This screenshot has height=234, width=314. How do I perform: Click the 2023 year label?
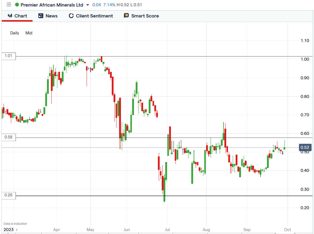[9, 230]
